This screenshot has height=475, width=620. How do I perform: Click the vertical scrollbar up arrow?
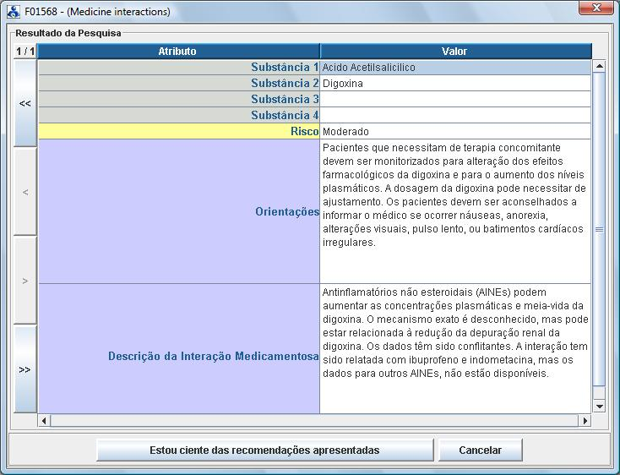(x=599, y=66)
